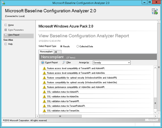
Task: Click the Filter magnifier icon
Action: [64, 63]
